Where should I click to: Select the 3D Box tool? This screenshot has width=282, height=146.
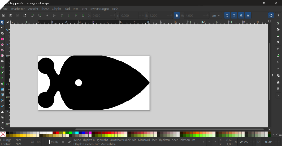point(2,56)
